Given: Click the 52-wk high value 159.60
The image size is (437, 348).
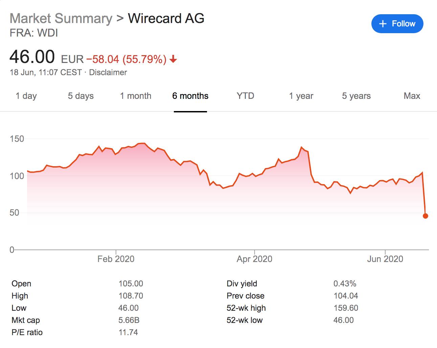Looking at the screenshot, I should tap(346, 308).
